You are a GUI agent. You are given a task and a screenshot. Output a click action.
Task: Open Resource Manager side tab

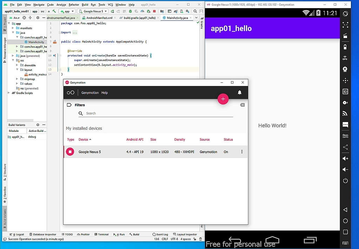coord(5,50)
